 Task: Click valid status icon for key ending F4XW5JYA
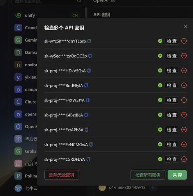160,100
